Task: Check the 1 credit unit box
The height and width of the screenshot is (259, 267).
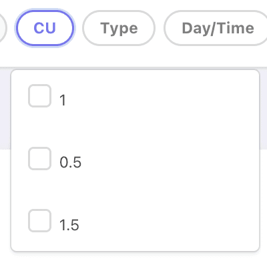Action: (39, 96)
